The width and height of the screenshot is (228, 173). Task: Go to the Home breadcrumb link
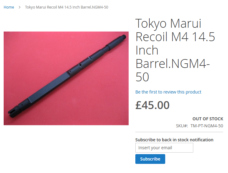click(9, 7)
